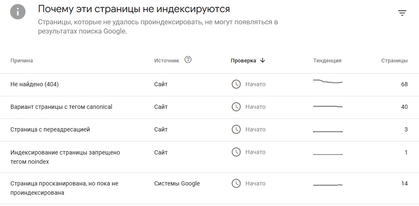Screen dimensions: 419x206
Task: Click the gray info icon by the title
Action: tap(17, 12)
